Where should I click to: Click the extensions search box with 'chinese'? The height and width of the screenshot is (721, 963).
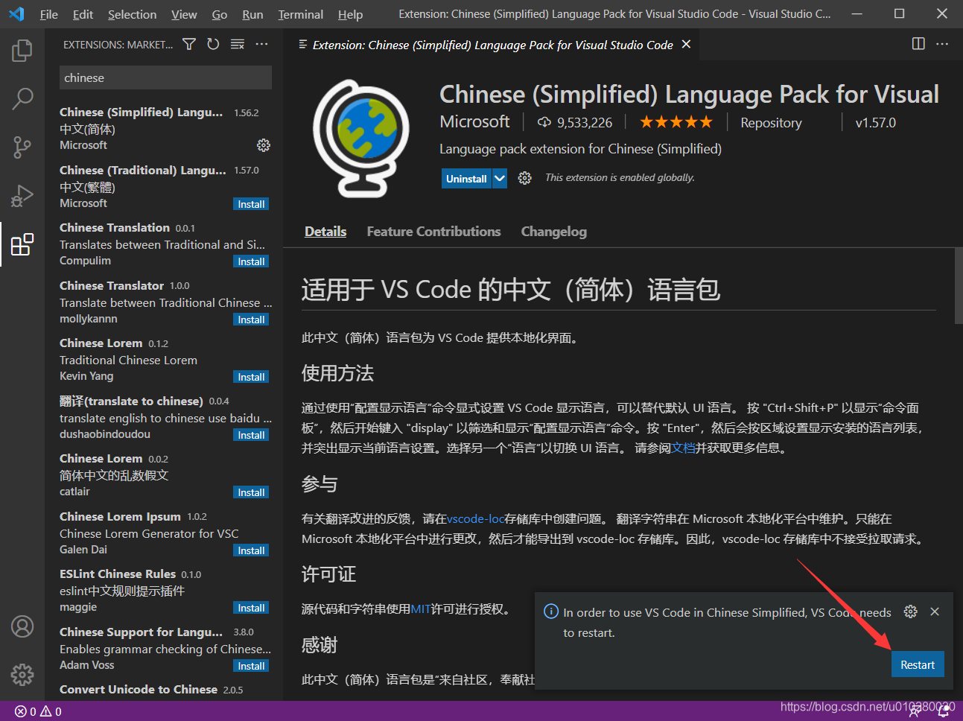[x=165, y=77]
